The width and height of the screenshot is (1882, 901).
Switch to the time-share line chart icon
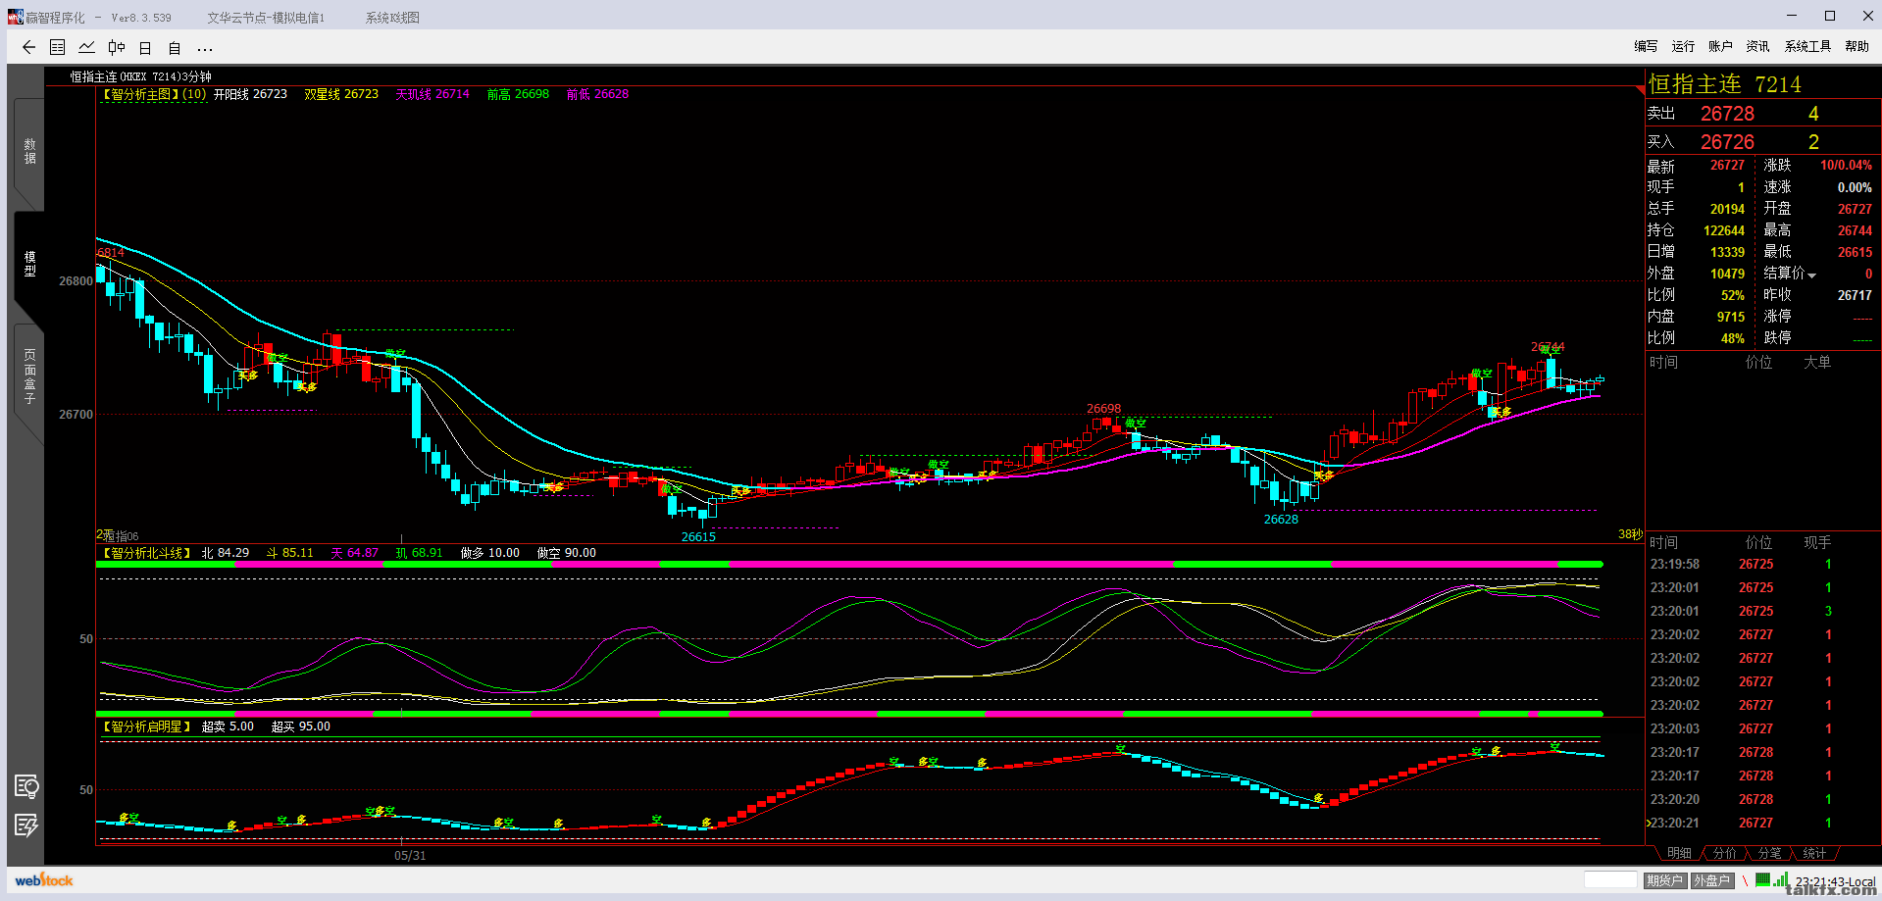click(87, 47)
